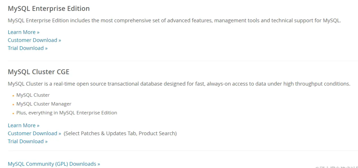Click the 'Plus, everything in MySQL Enterprise Edition' item
Image resolution: width=358 pixels, height=168 pixels.
pos(67,113)
